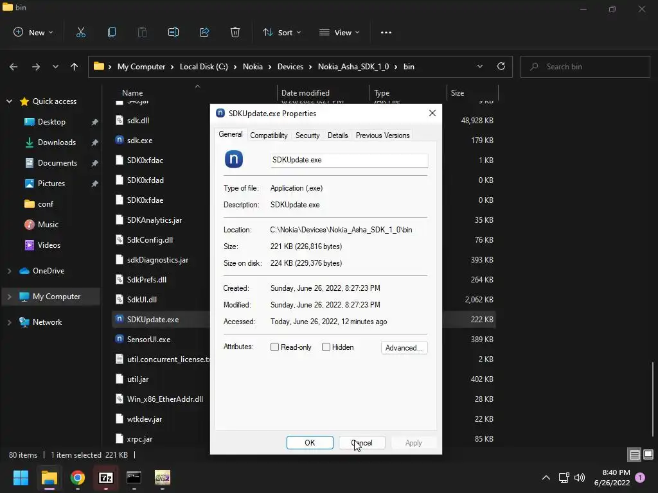This screenshot has width=658, height=493.
Task: Click the Paste clipboard icon
Action: click(x=142, y=32)
